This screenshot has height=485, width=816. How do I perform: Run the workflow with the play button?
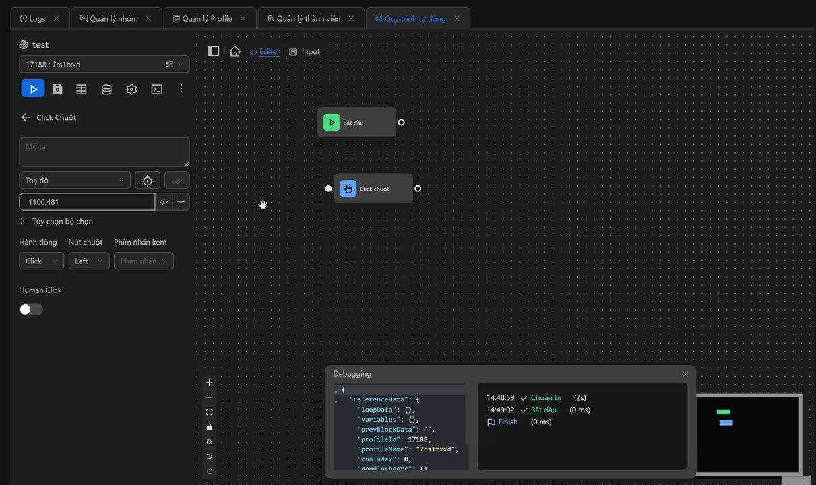(33, 89)
